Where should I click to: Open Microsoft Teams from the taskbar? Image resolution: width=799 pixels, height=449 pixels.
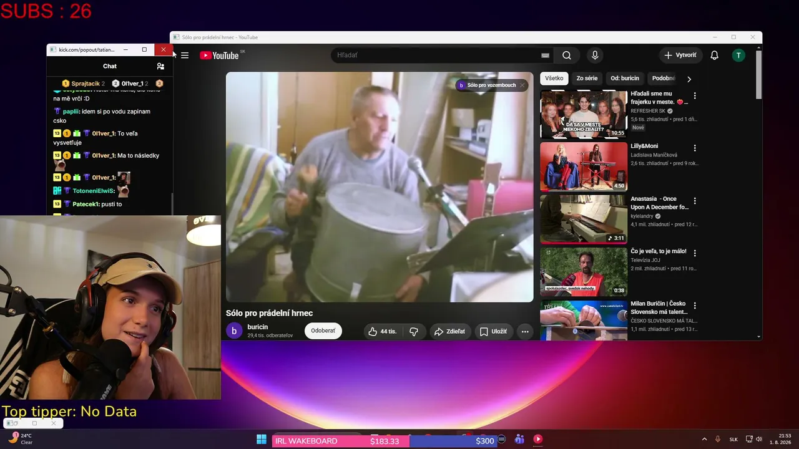[519, 440]
